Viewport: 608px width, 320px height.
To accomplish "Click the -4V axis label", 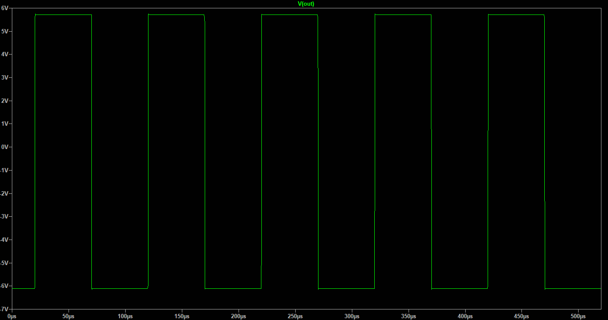I will pos(4,240).
